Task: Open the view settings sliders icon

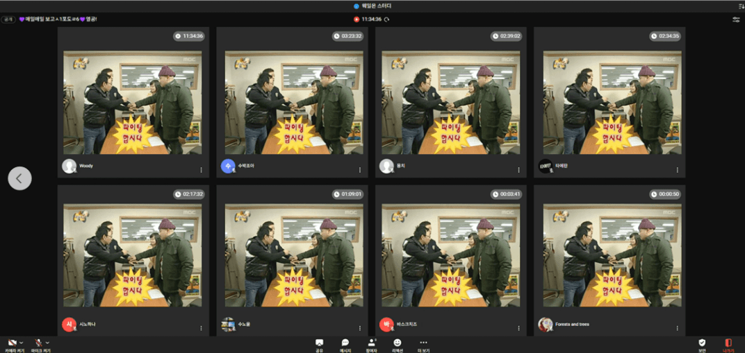Action: [736, 19]
